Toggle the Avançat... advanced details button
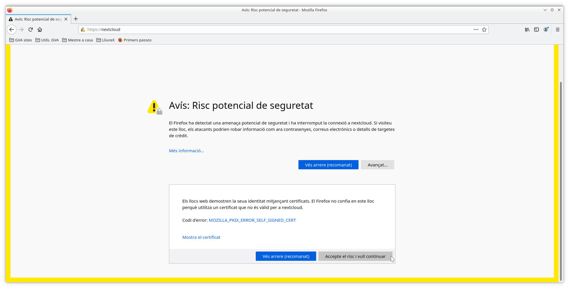The width and height of the screenshot is (569, 288). point(377,165)
